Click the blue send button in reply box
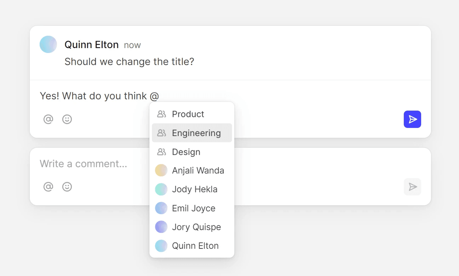 (x=412, y=119)
